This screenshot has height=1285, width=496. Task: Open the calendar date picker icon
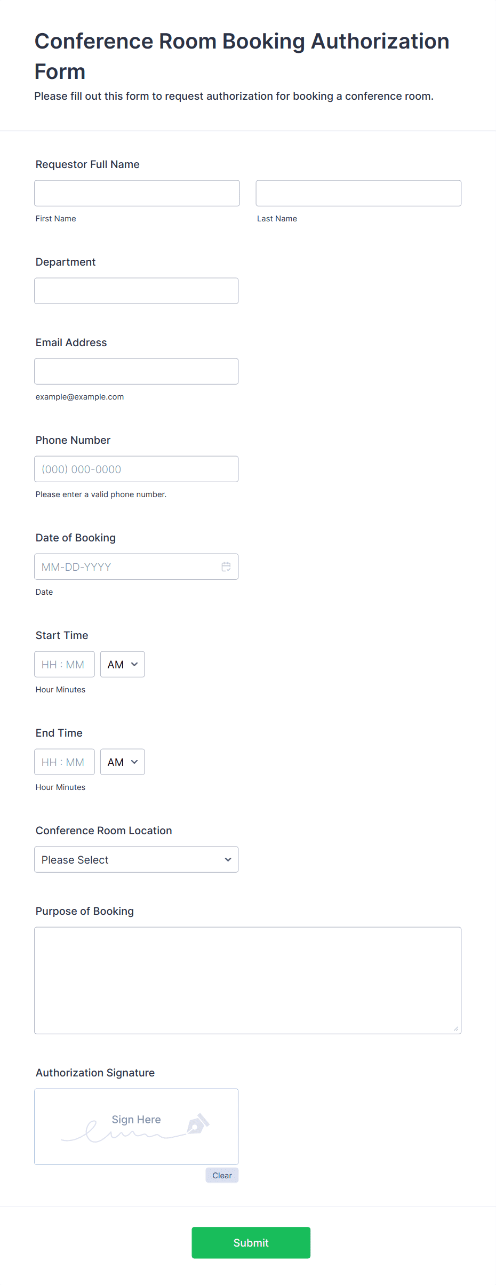pos(226,566)
